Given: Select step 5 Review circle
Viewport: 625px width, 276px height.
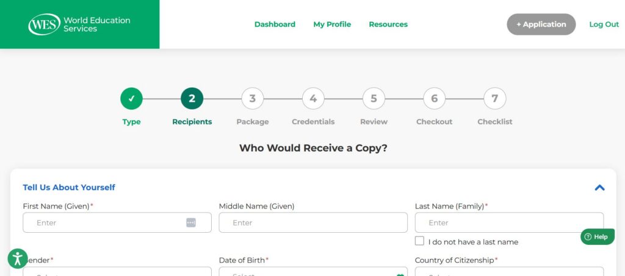Looking at the screenshot, I should pos(374,99).
